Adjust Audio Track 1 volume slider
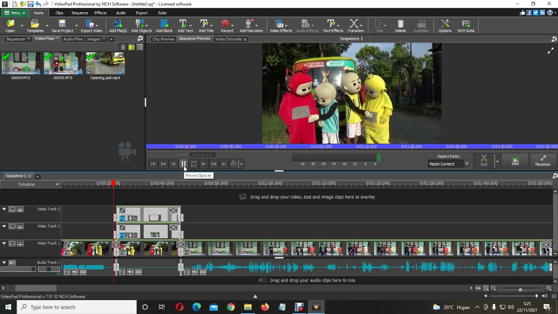This screenshot has width=558, height=314. [x=18, y=270]
